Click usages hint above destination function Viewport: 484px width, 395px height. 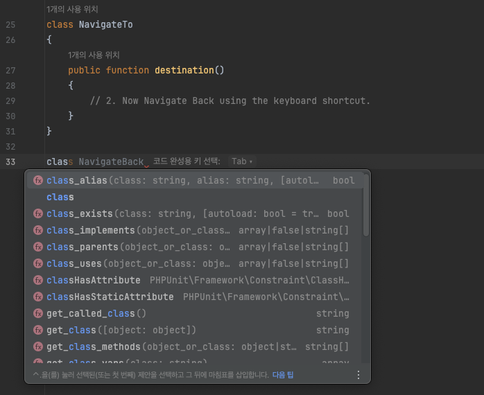[x=94, y=55]
